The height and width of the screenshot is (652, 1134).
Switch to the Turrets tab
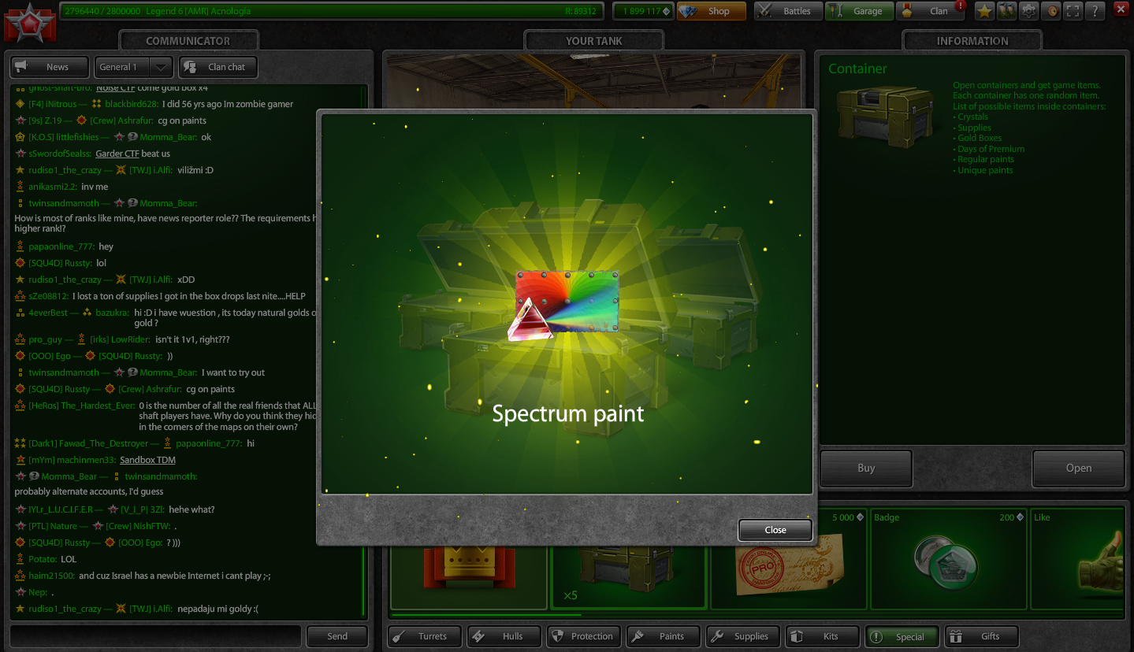(425, 636)
